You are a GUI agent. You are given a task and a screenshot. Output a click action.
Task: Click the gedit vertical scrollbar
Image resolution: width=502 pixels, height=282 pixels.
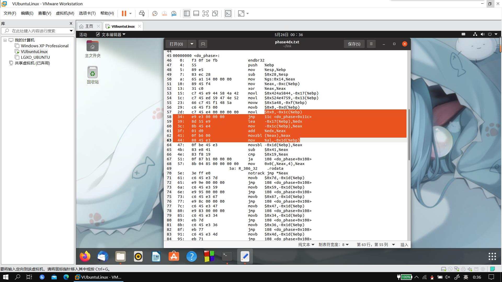pos(409,135)
